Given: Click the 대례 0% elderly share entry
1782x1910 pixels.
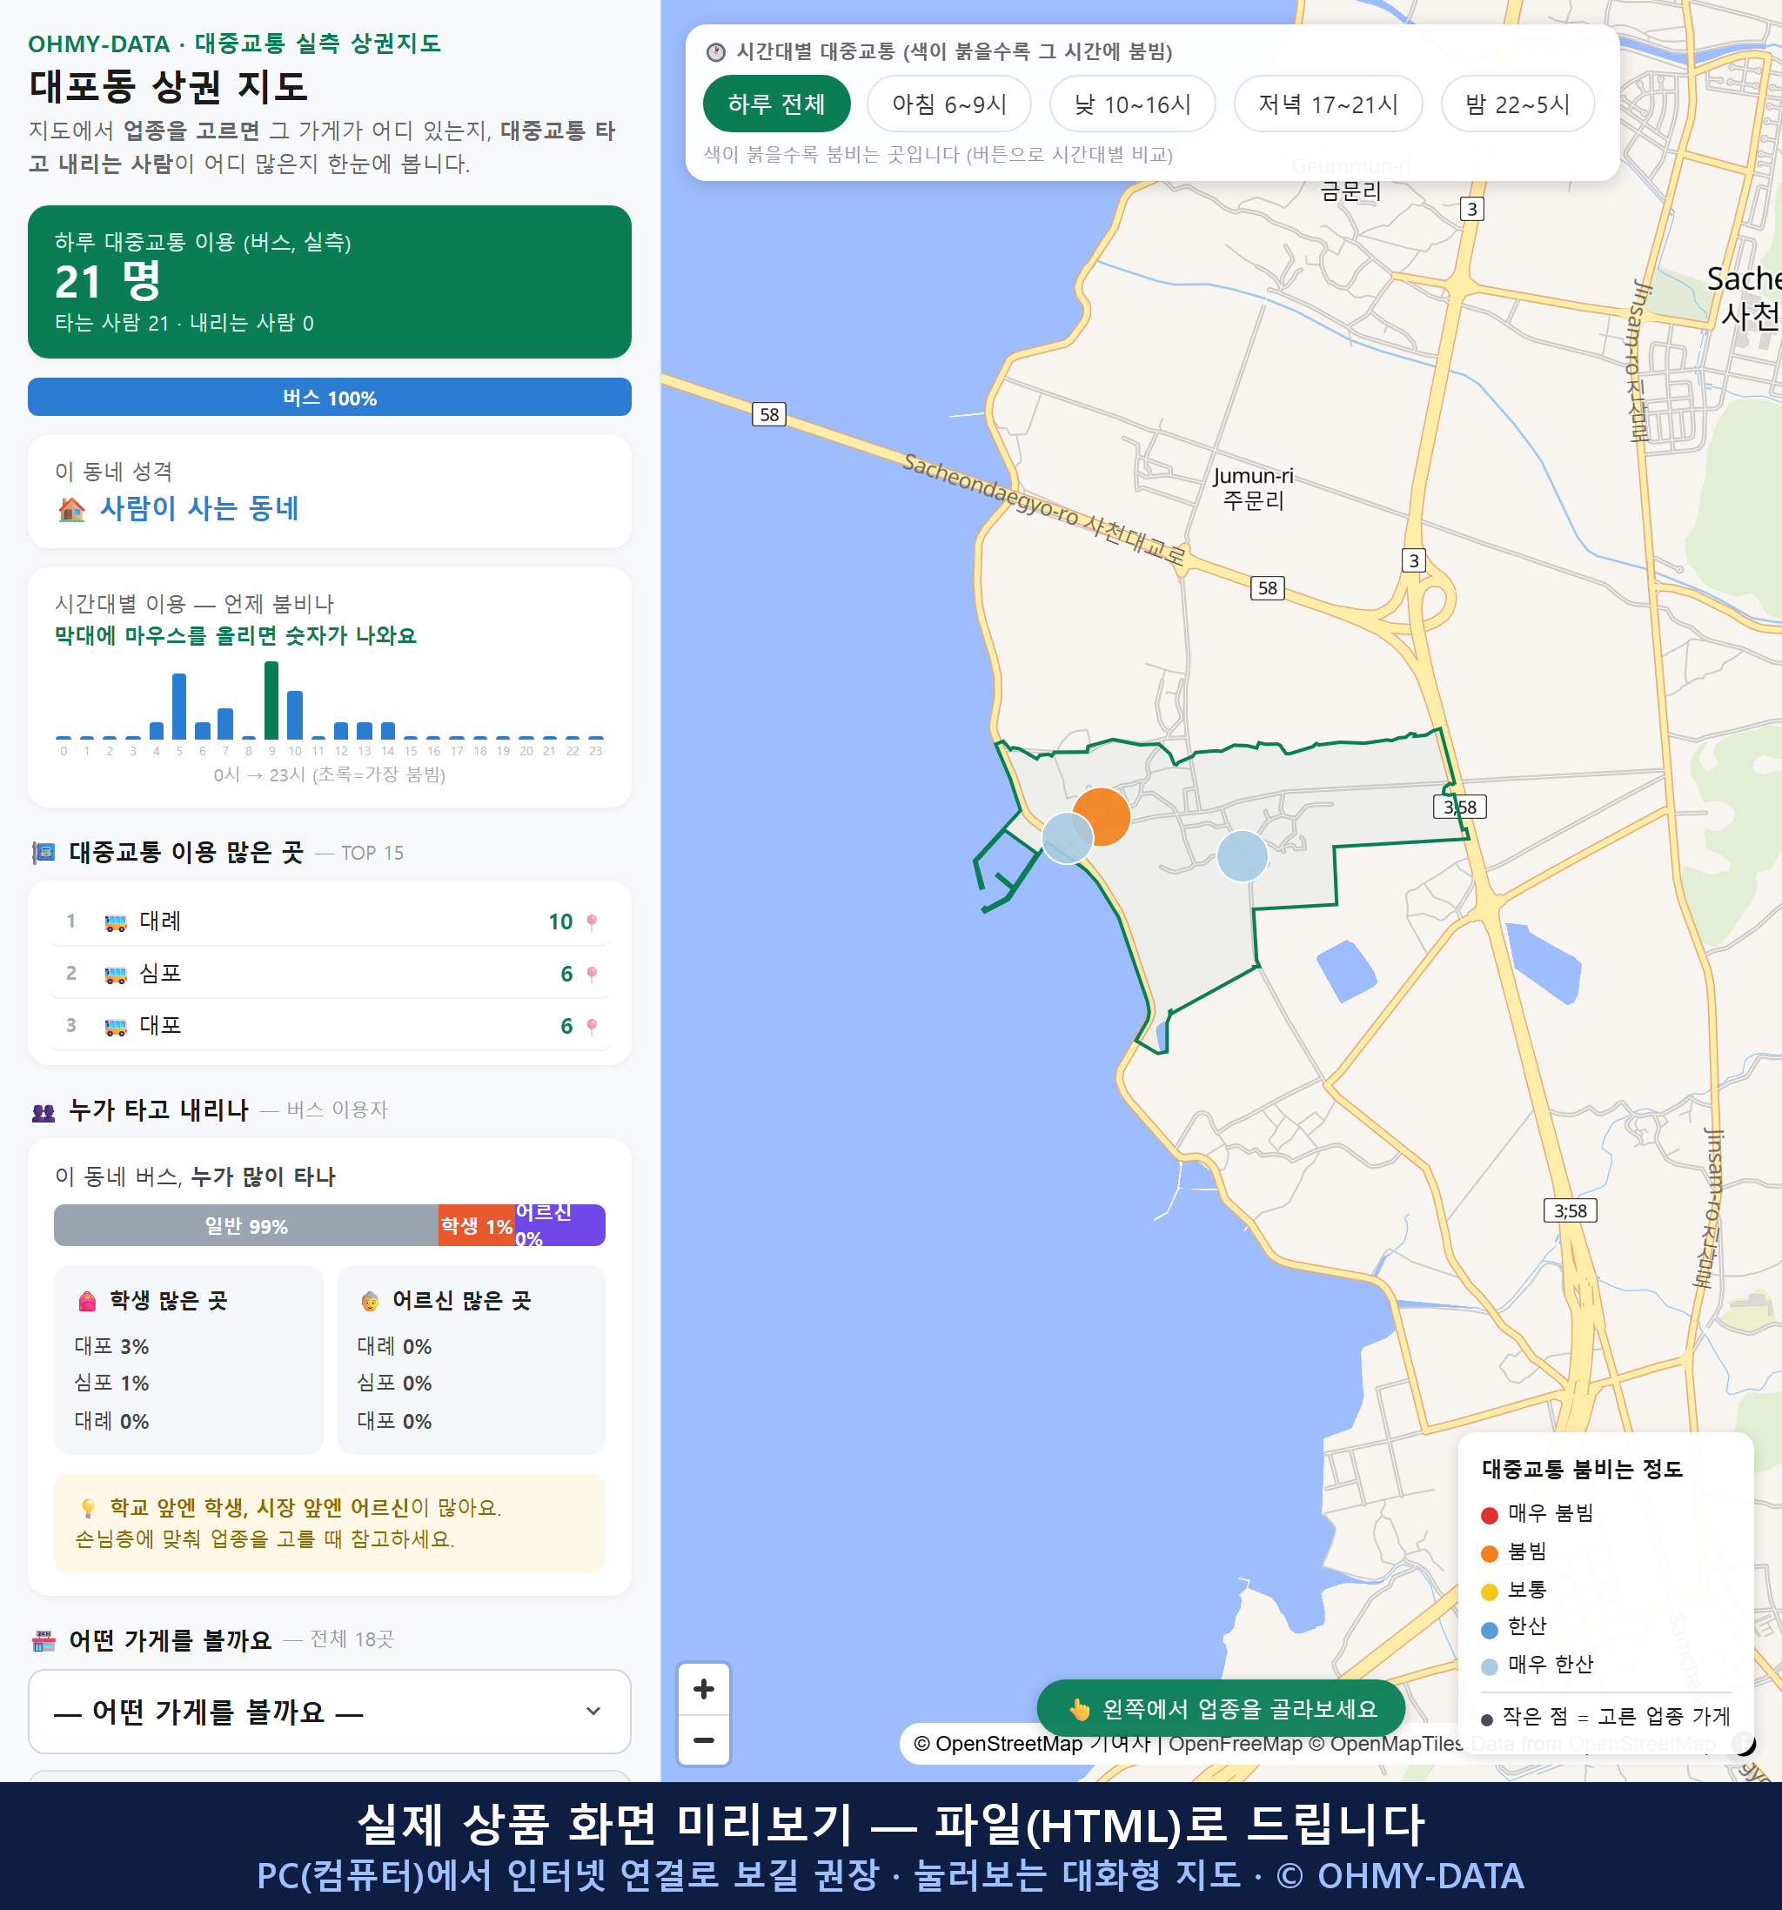Looking at the screenshot, I should [394, 1346].
